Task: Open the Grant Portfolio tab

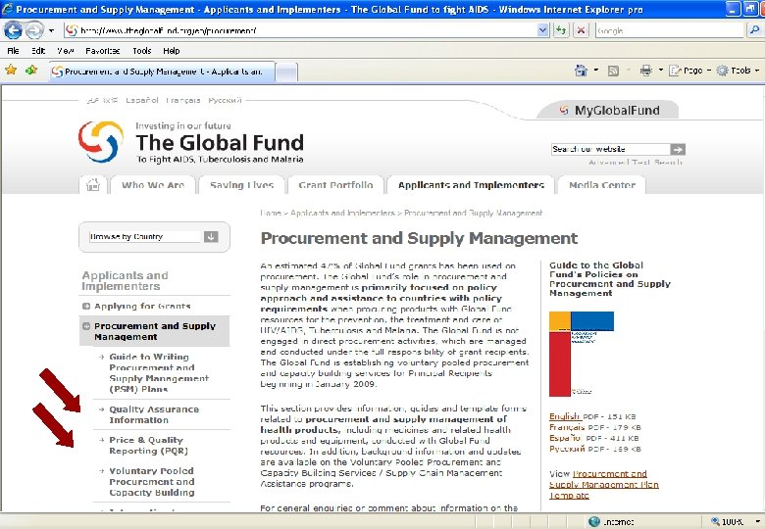Action: coord(335,185)
